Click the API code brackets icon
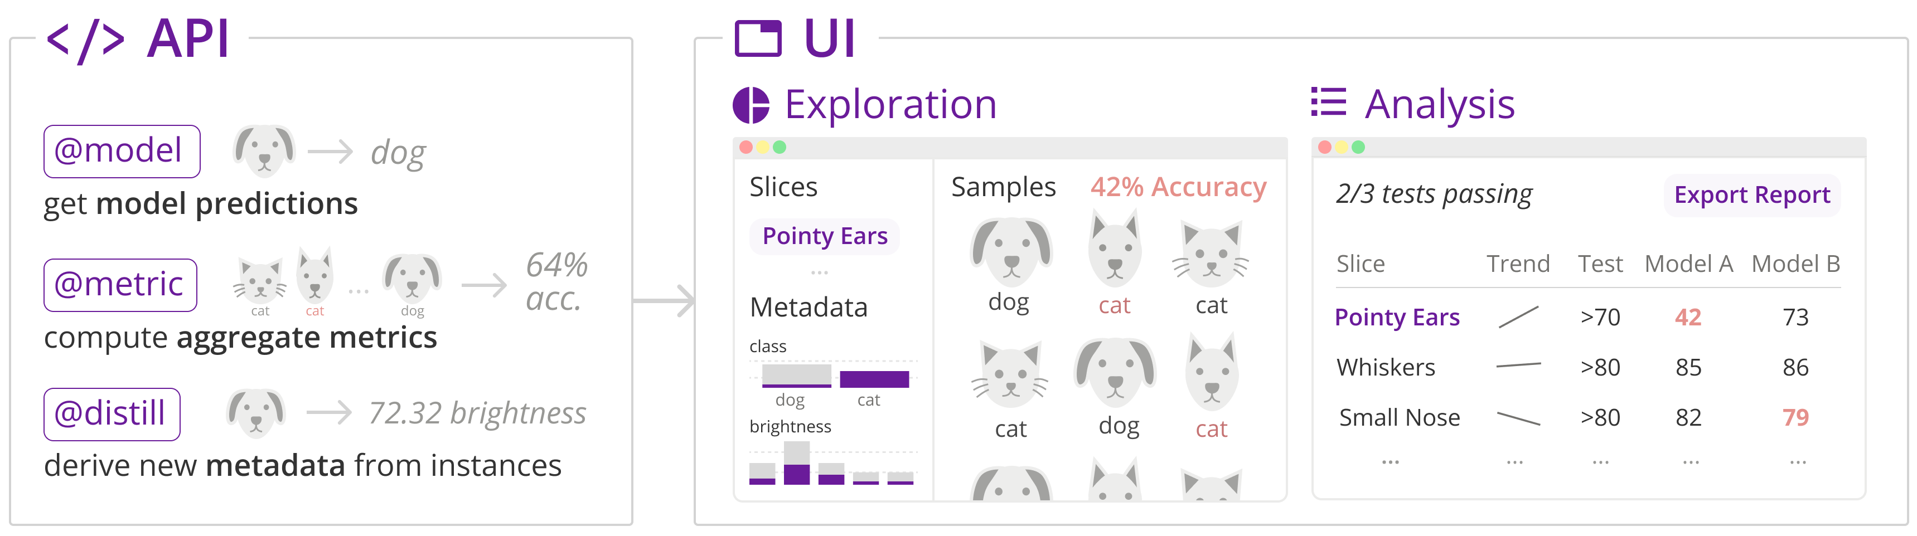 coord(85,41)
